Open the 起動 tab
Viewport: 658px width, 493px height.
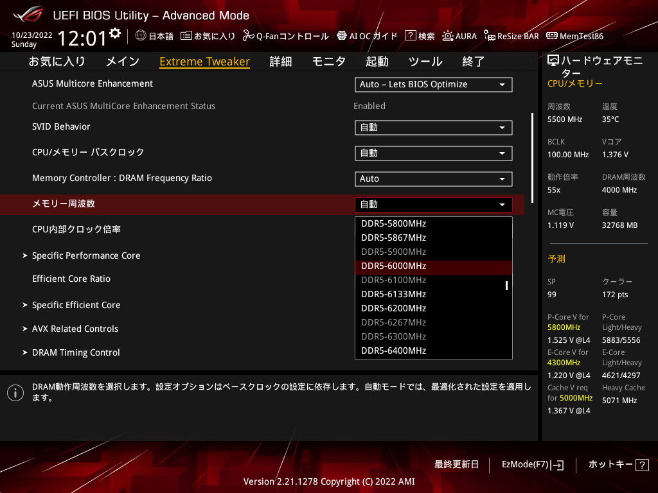[x=377, y=62]
